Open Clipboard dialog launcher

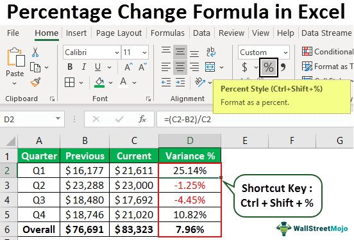(53, 99)
